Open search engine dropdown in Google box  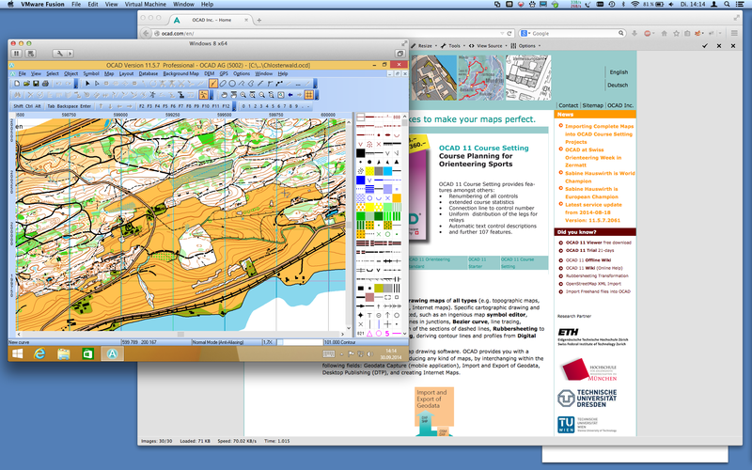525,34
